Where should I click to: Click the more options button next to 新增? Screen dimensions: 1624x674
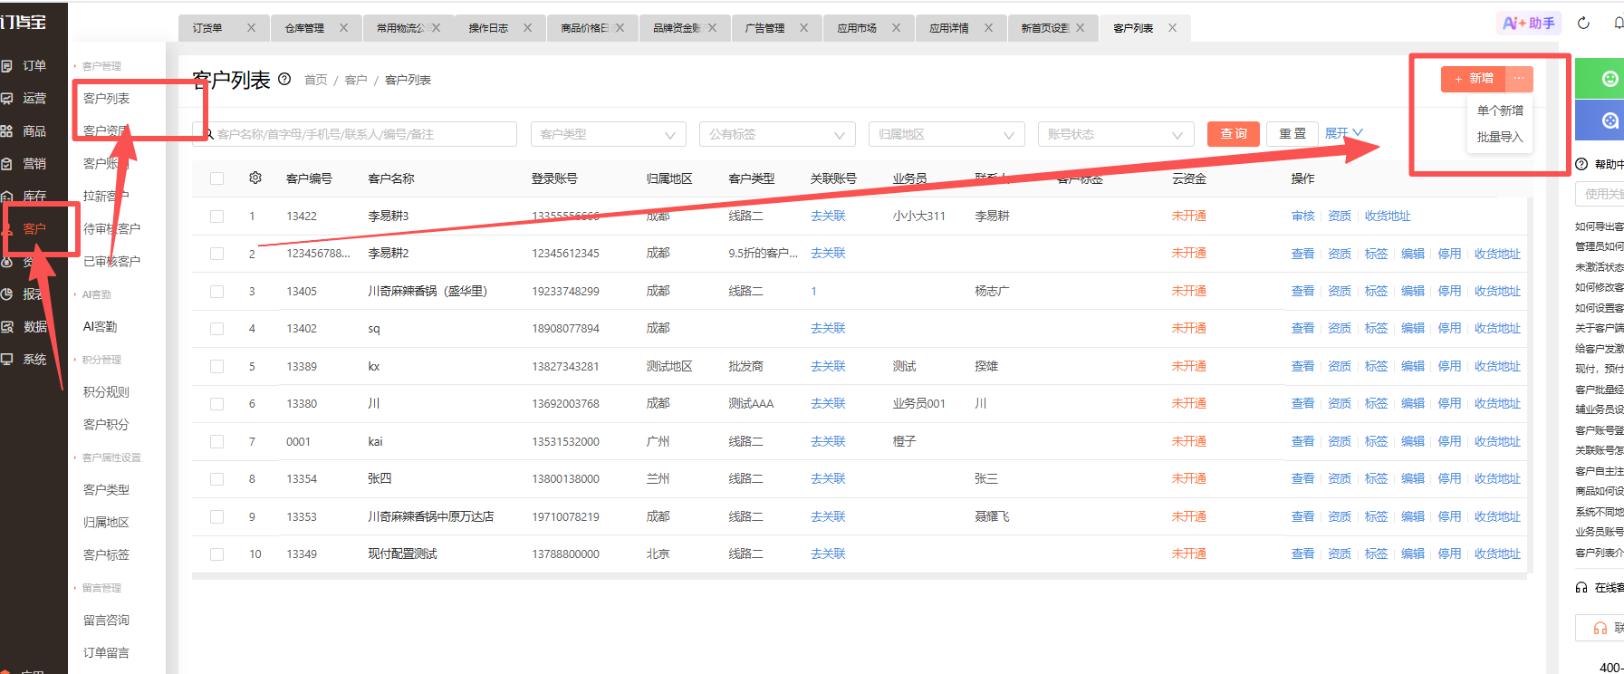pyautogui.click(x=1519, y=79)
